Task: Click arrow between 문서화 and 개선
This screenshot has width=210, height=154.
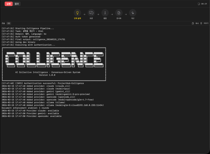Action: click(x=126, y=14)
